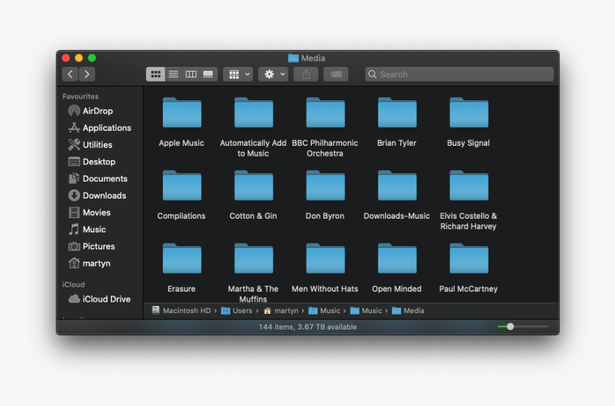
Task: Select the Apple Music folder
Action: click(x=182, y=113)
